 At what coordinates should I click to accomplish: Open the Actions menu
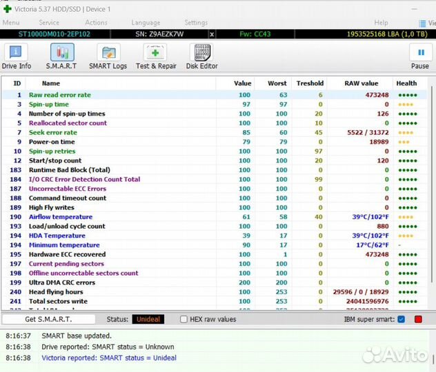click(96, 23)
